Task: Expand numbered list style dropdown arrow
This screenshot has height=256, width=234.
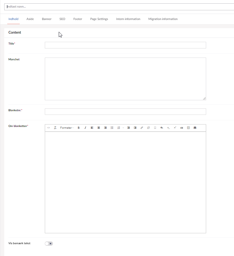Action: (x=123, y=128)
